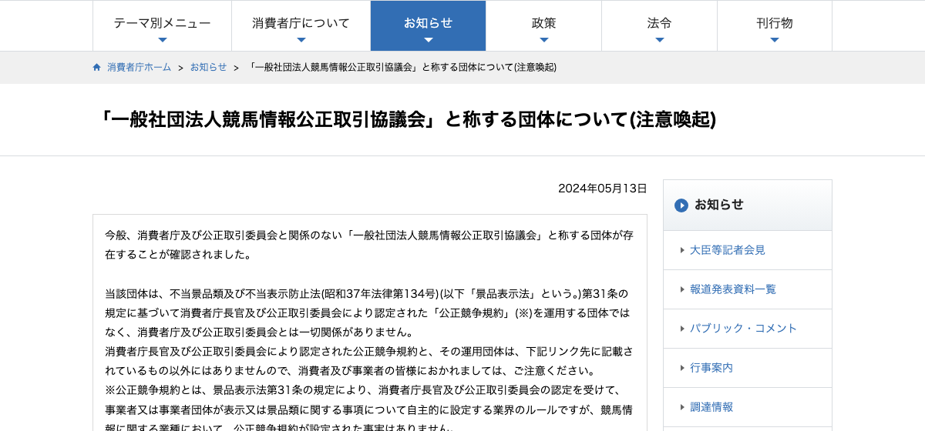Open the 政策 navigation menu
The width and height of the screenshot is (925, 431).
[543, 25]
